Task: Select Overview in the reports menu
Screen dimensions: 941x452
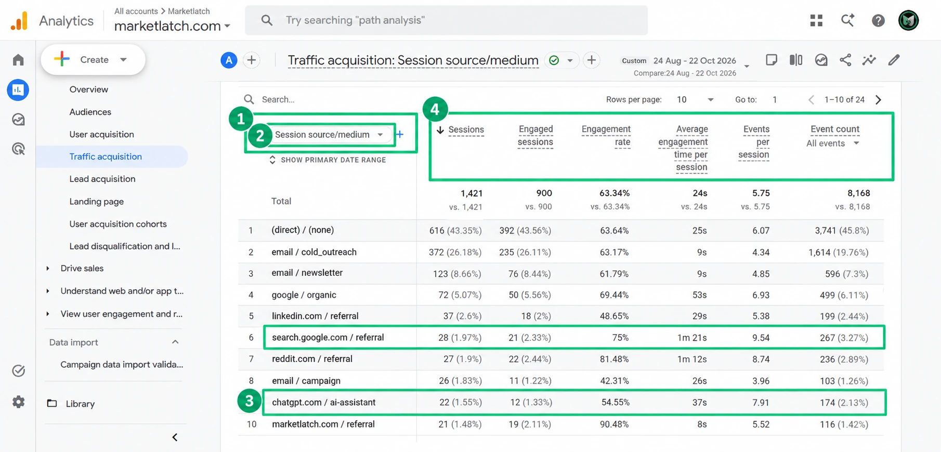Action: click(89, 89)
